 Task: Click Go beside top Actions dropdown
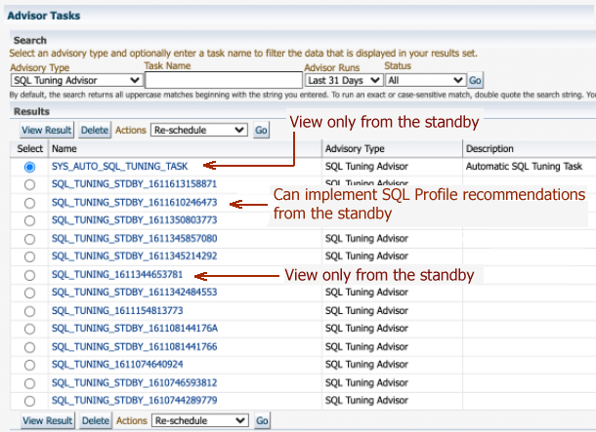point(261,130)
